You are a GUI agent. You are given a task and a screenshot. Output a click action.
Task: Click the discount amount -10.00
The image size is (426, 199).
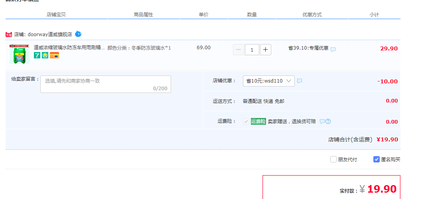tap(387, 81)
